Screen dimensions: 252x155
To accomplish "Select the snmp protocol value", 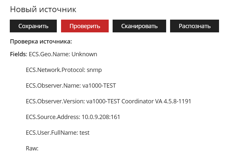I will click(x=94, y=70).
